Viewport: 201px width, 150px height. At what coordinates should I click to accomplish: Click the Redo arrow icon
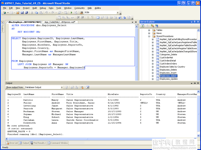point(53,13)
